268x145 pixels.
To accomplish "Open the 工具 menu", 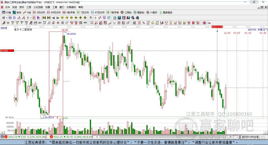I will 55,7.
